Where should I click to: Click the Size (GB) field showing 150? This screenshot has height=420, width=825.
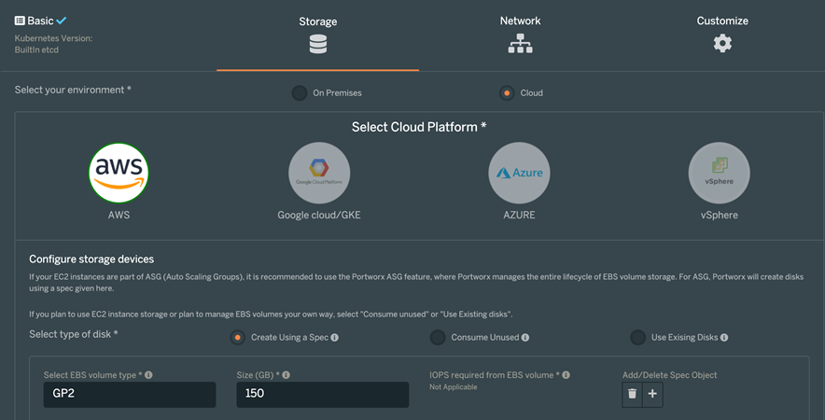tap(323, 394)
